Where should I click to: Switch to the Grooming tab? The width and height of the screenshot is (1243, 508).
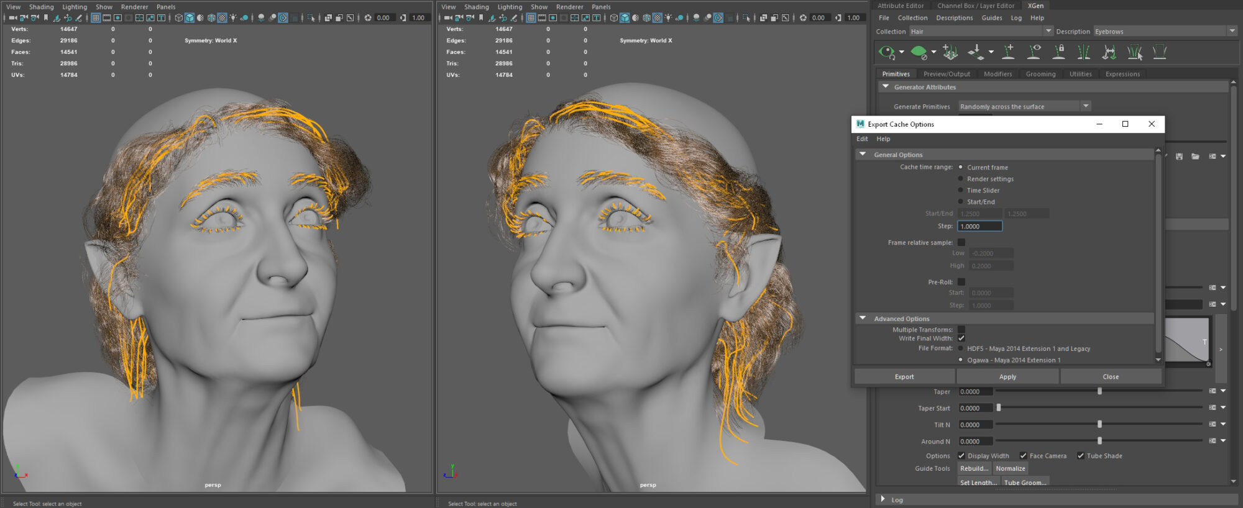[x=1040, y=74]
